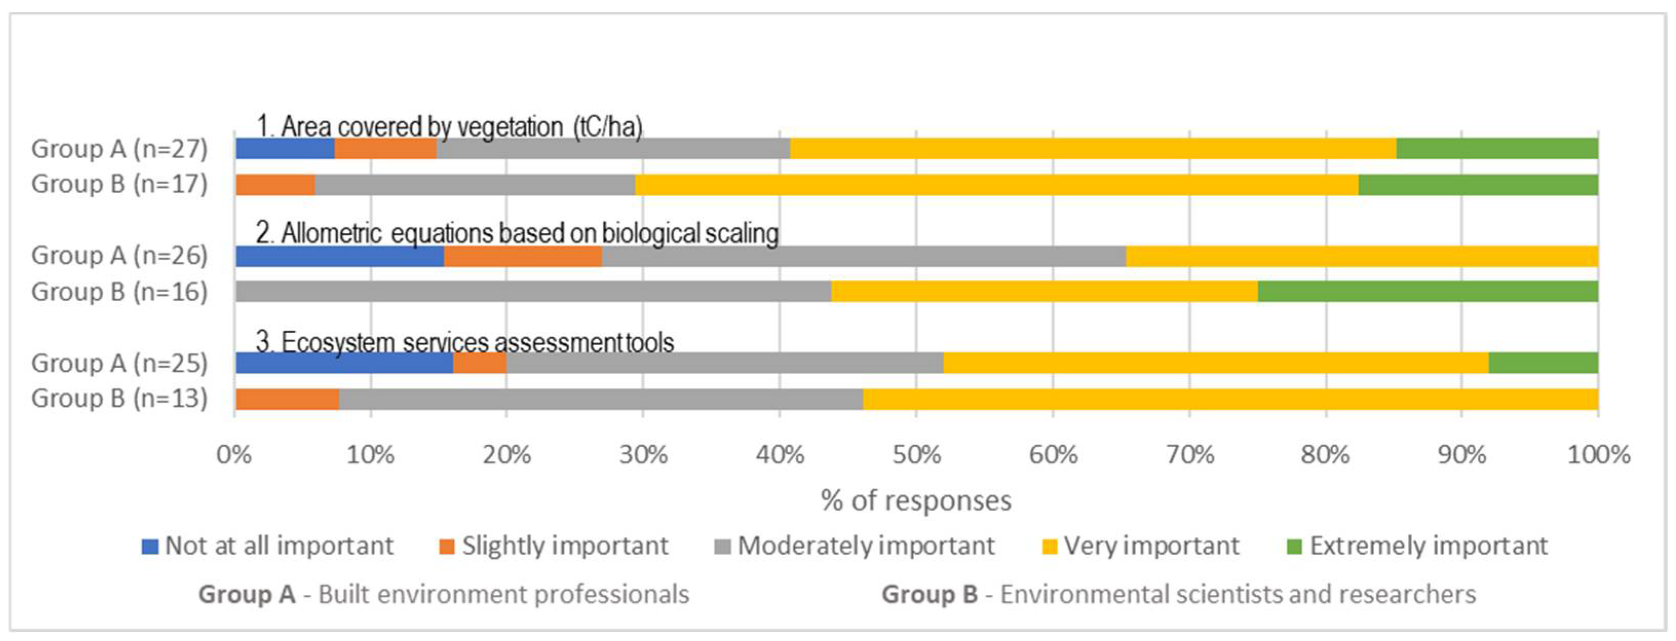Screen dimensions: 1676x641
Task: Click the Allometric equations based on biological scaling heading
Action: coord(517,233)
